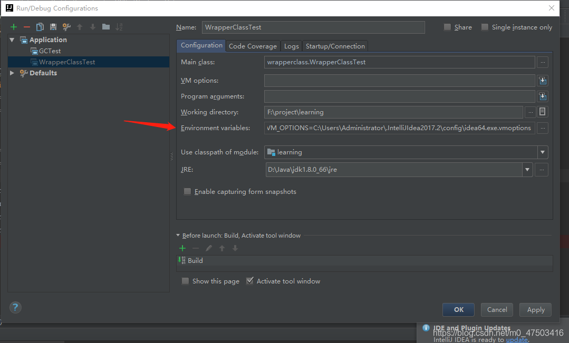The image size is (569, 343).
Task: Move the Before launch task up
Action: (222, 248)
